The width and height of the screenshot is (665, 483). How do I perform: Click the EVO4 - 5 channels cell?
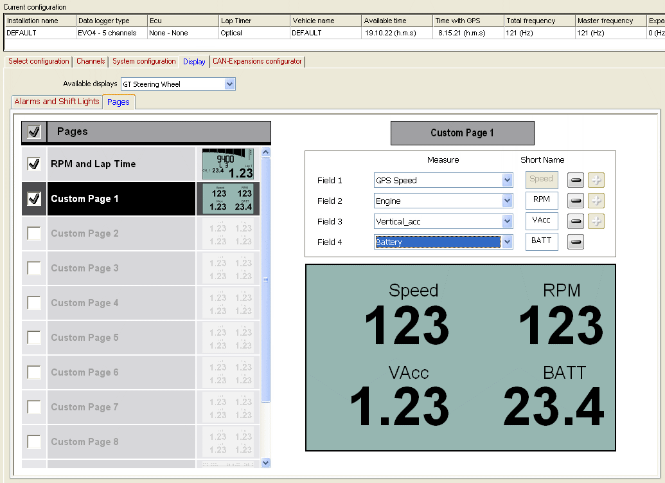click(x=112, y=33)
